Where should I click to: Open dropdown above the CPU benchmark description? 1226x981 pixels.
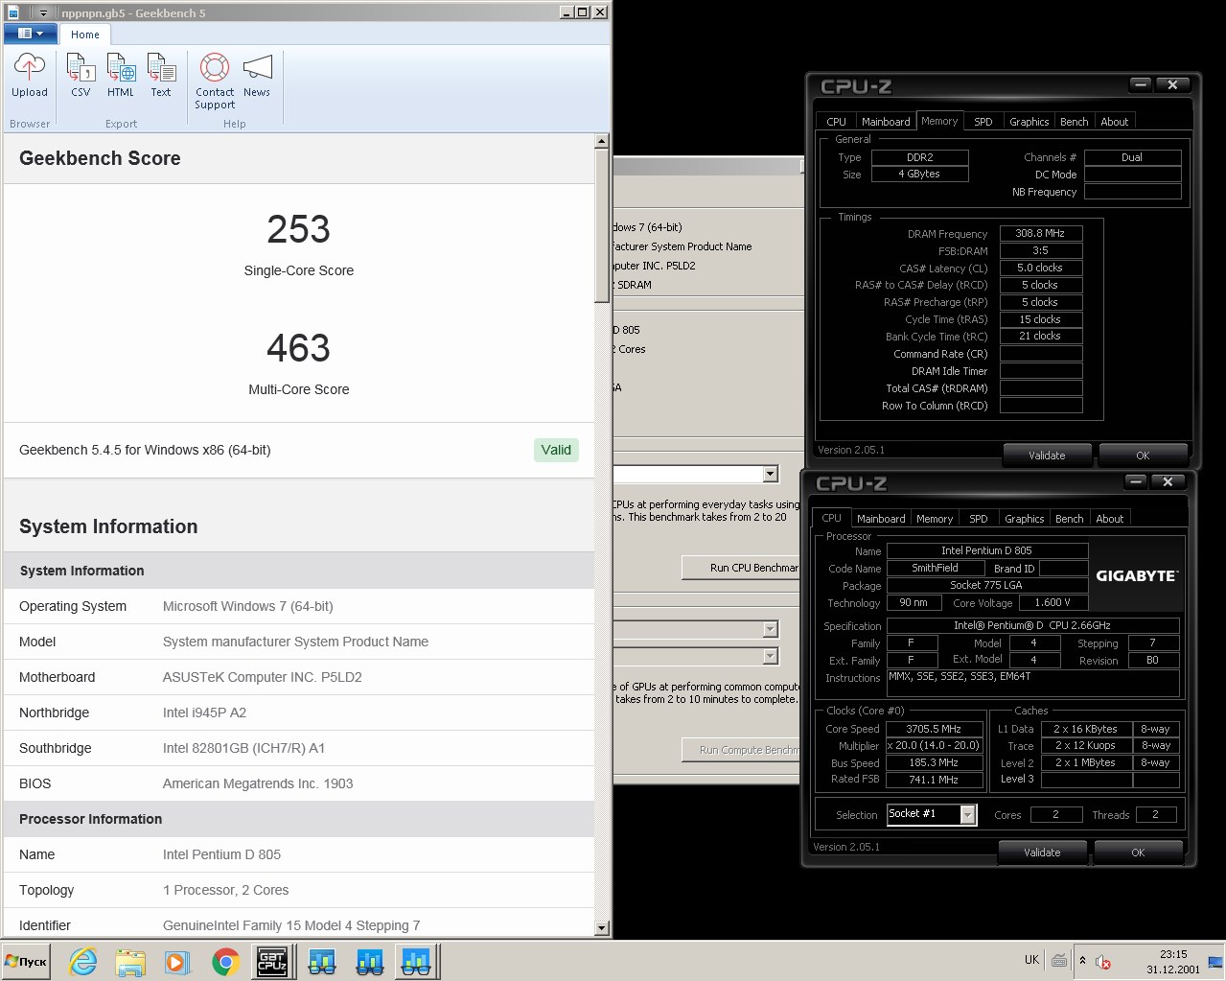tap(770, 474)
